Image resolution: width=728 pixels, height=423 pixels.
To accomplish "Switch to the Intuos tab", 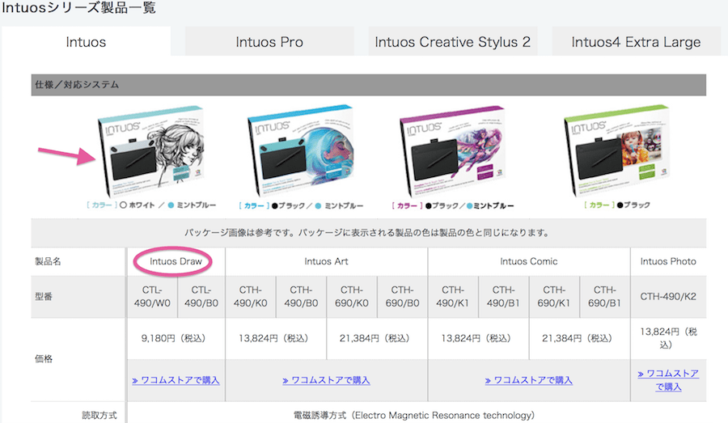I will [86, 42].
